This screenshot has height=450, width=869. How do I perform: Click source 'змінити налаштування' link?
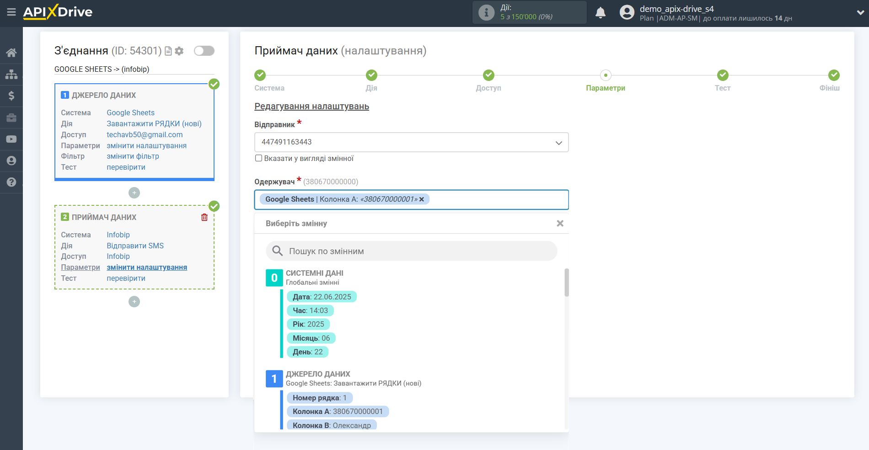146,145
